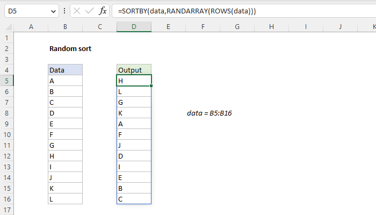
Task: Click the Cancel (X) formula bar icon
Action: [x=77, y=11]
